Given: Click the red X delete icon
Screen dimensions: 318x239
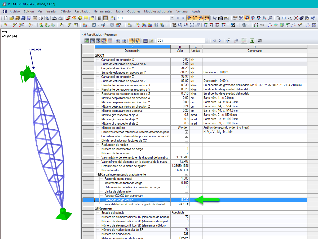Looking at the screenshot, I should (x=295, y=18).
